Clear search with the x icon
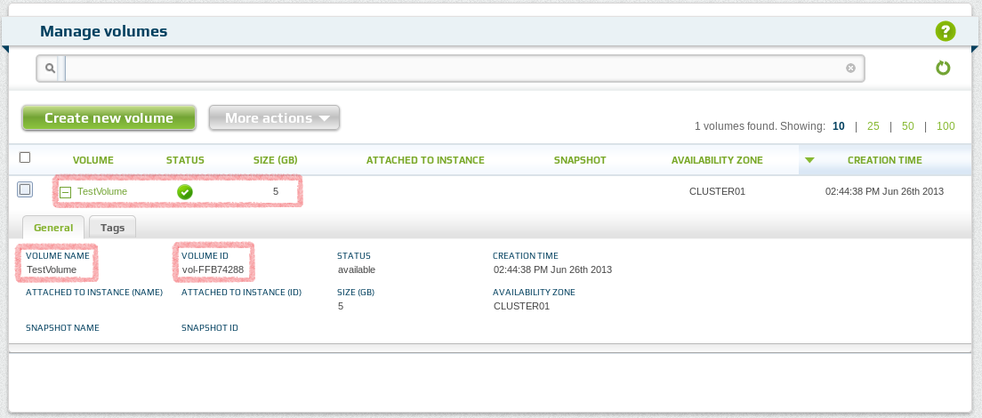 (850, 68)
